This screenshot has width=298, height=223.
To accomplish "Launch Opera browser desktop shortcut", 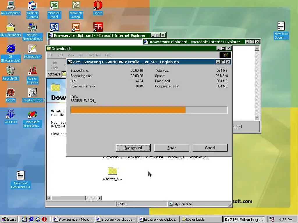I will pos(98,8).
